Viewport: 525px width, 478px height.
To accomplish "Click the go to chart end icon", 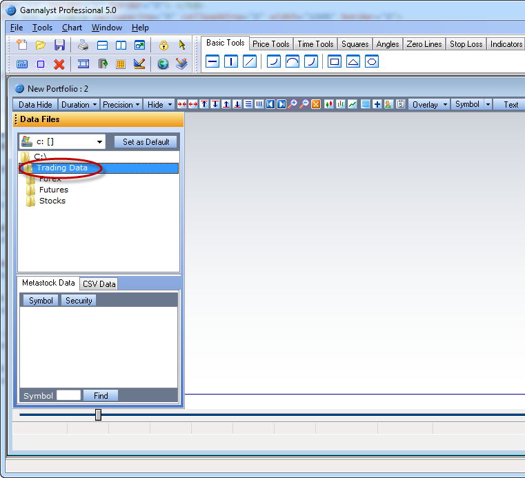I will [x=281, y=104].
